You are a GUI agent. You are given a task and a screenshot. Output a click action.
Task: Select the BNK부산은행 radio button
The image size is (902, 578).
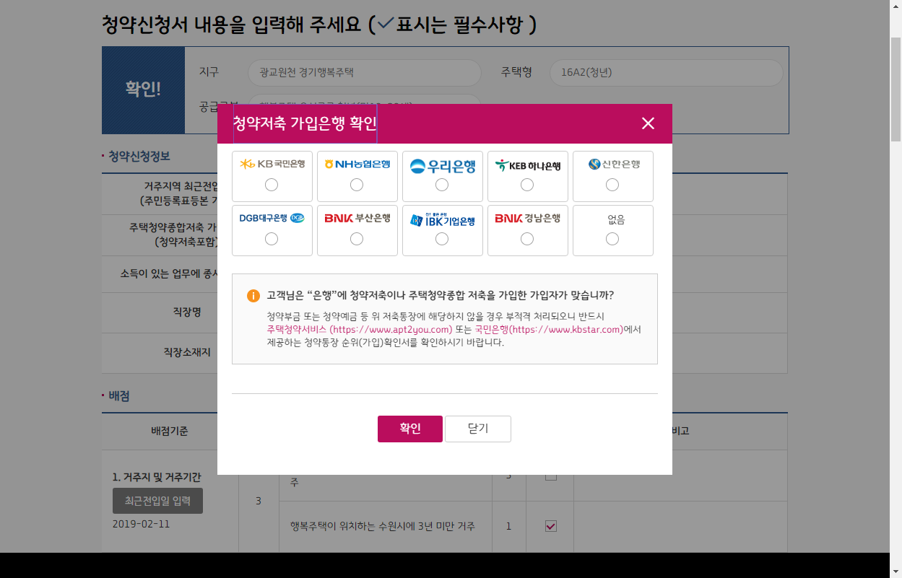pos(357,239)
